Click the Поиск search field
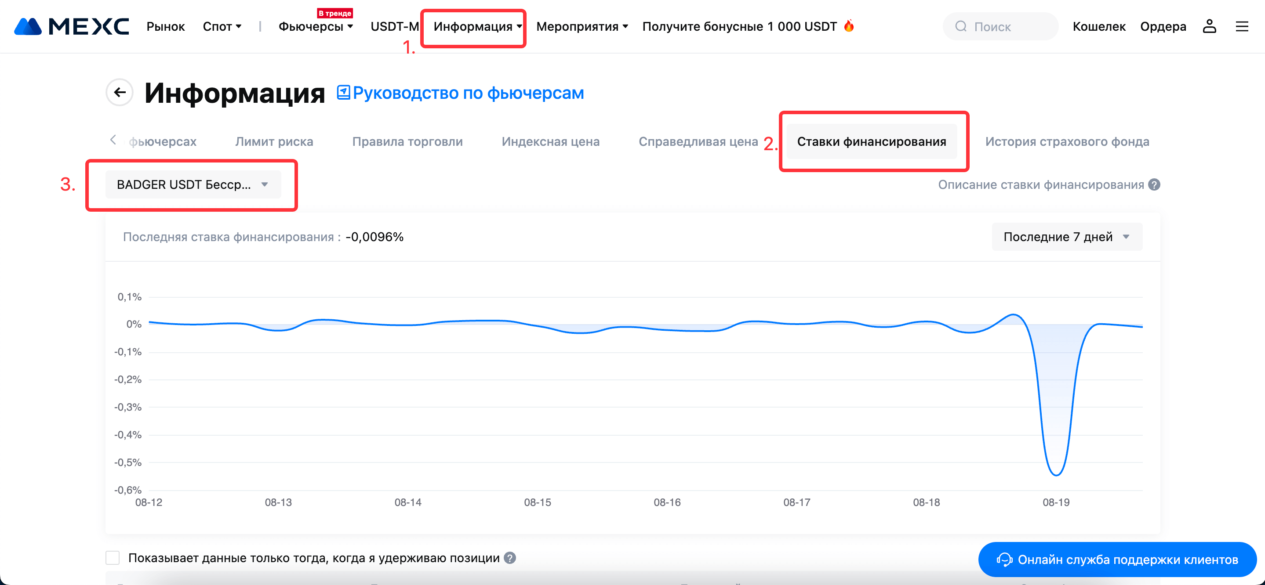1265x585 pixels. [x=1002, y=26]
